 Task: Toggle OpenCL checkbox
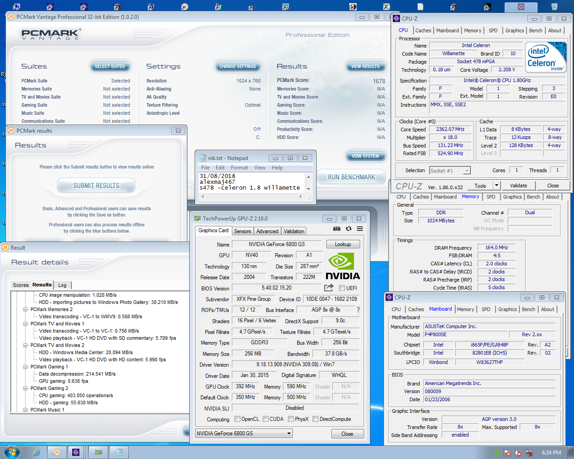[x=238, y=419]
